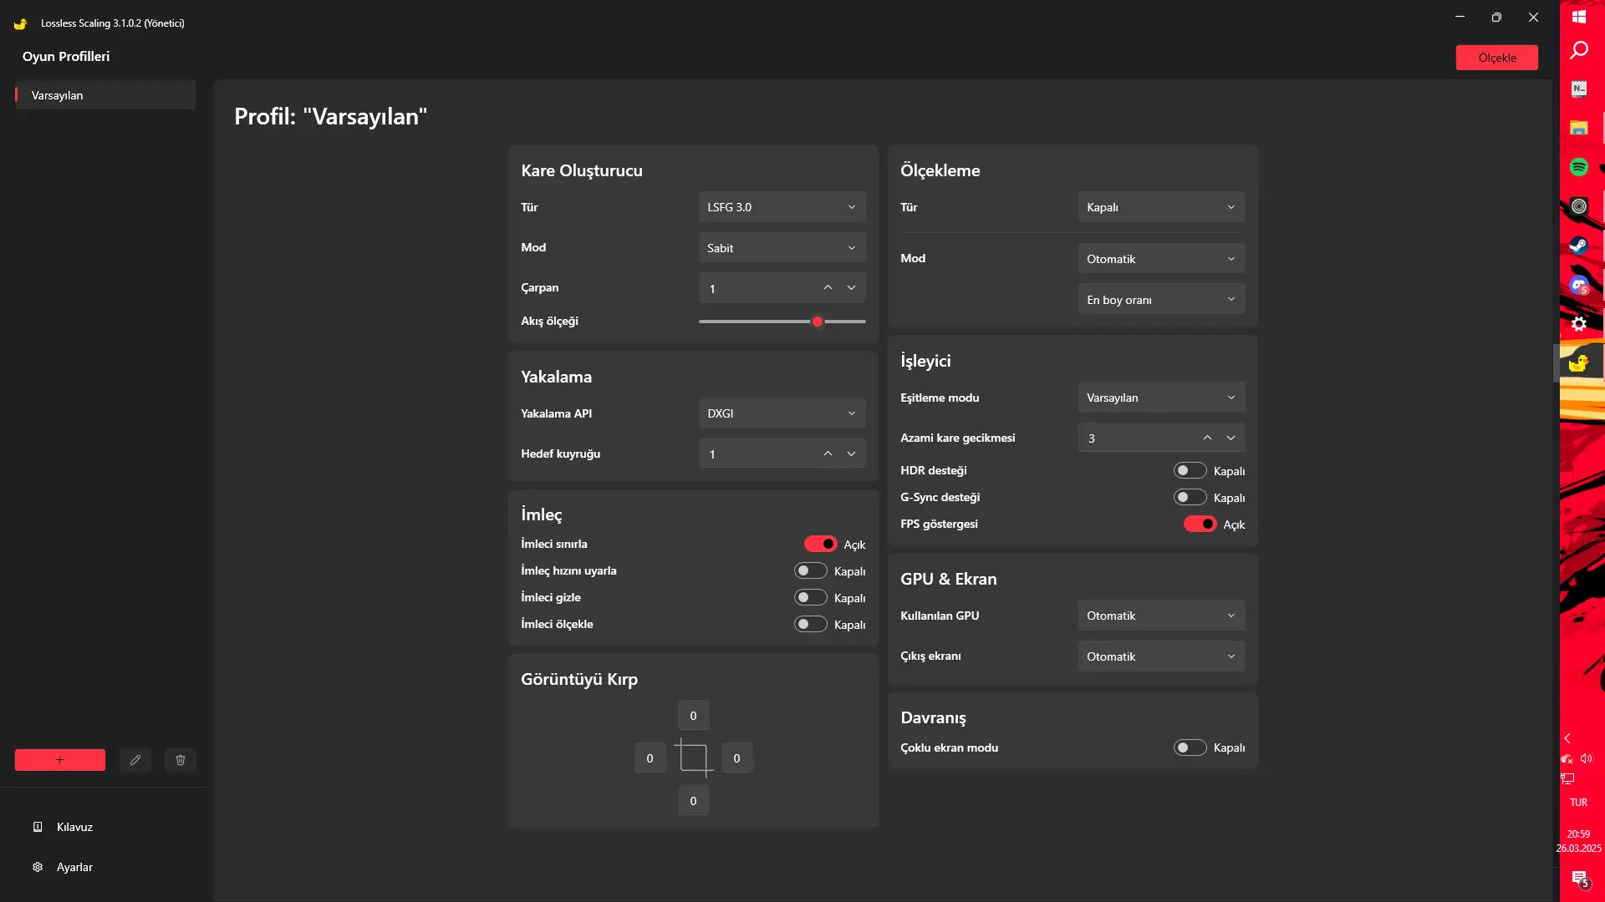Viewport: 1605px width, 902px height.
Task: Click the red add profile plus button
Action: [60, 760]
